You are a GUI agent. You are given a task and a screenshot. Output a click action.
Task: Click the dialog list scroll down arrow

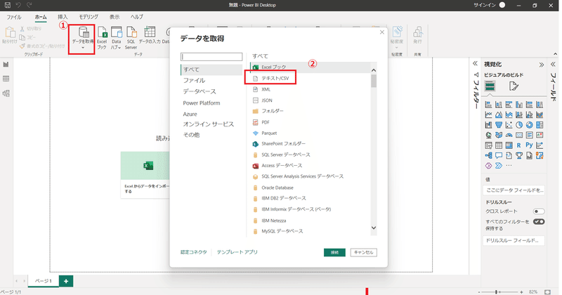[374, 228]
